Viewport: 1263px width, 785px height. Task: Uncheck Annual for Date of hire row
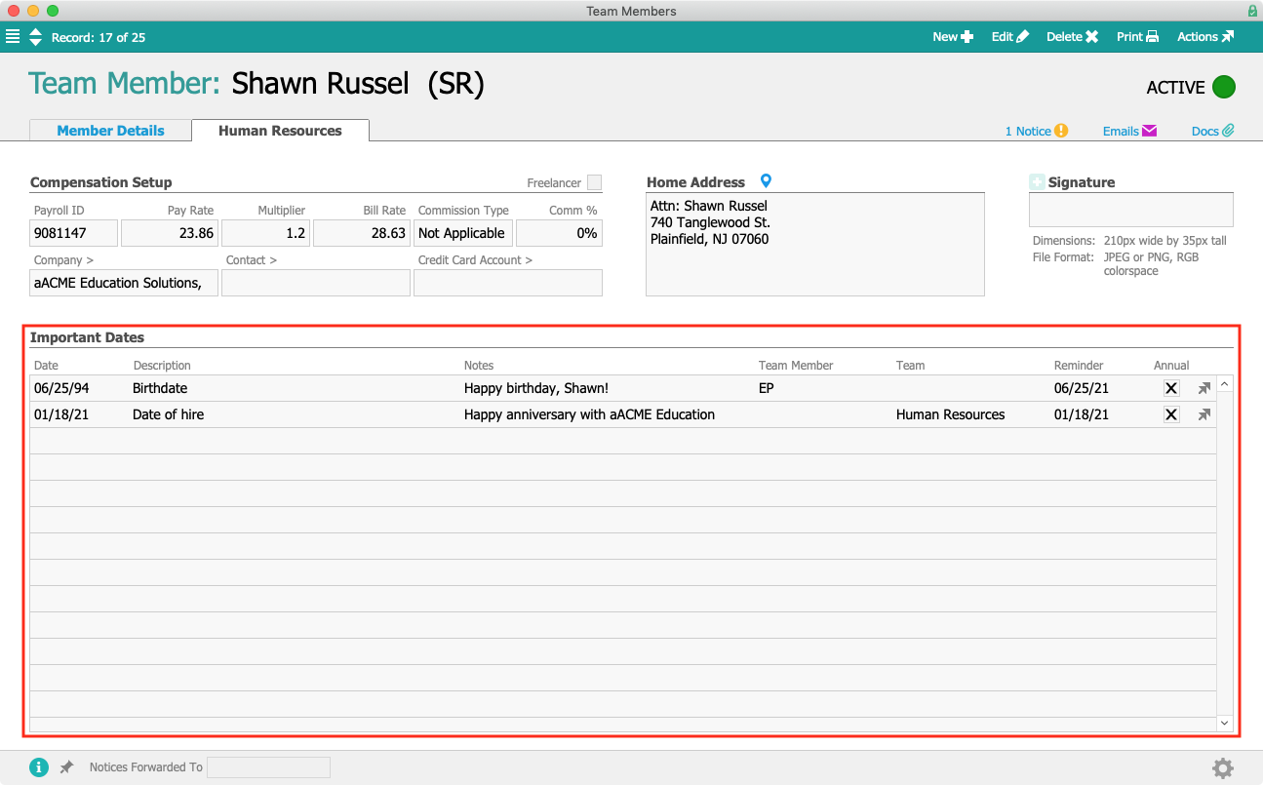(1171, 414)
